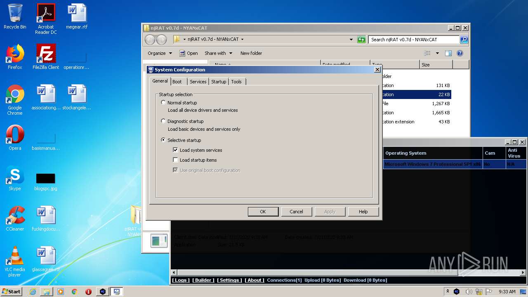Uncheck Load system services
Screen dimensions: 528x297
[x=176, y=150]
